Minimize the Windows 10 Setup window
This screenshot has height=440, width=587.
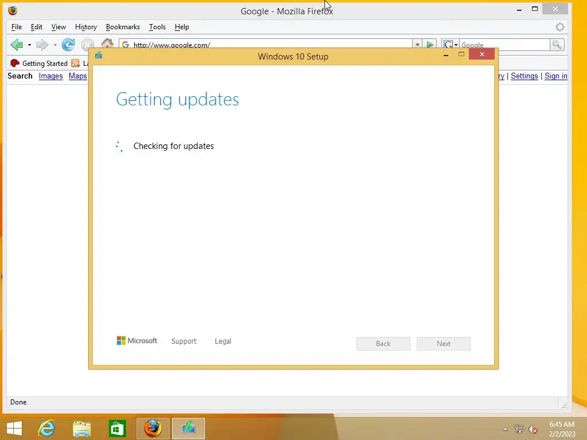coord(446,55)
